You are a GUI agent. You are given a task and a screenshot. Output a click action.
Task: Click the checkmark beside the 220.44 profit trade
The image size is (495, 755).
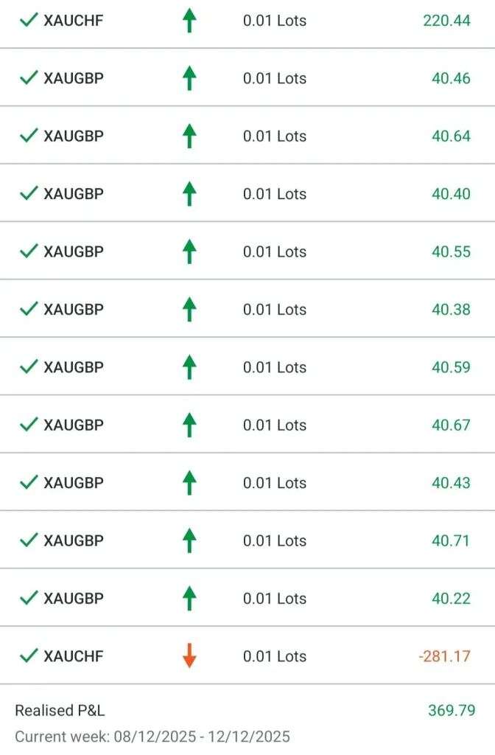29,20
